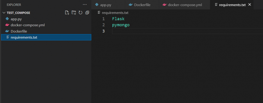This screenshot has width=263, height=103.
Task: Refresh the Explorer file list
Action: point(80,12)
